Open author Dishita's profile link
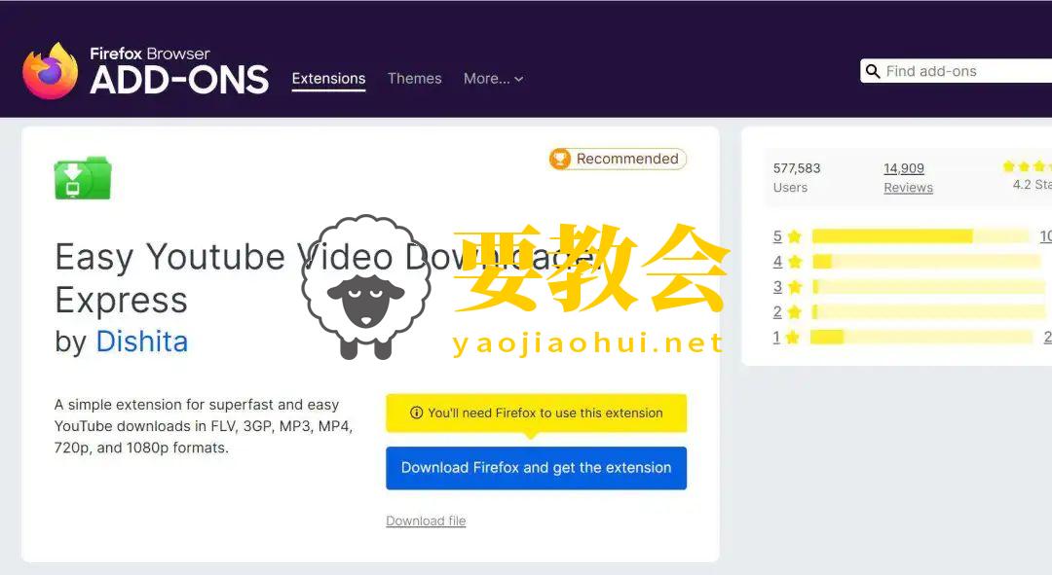1052x575 pixels. point(141,341)
